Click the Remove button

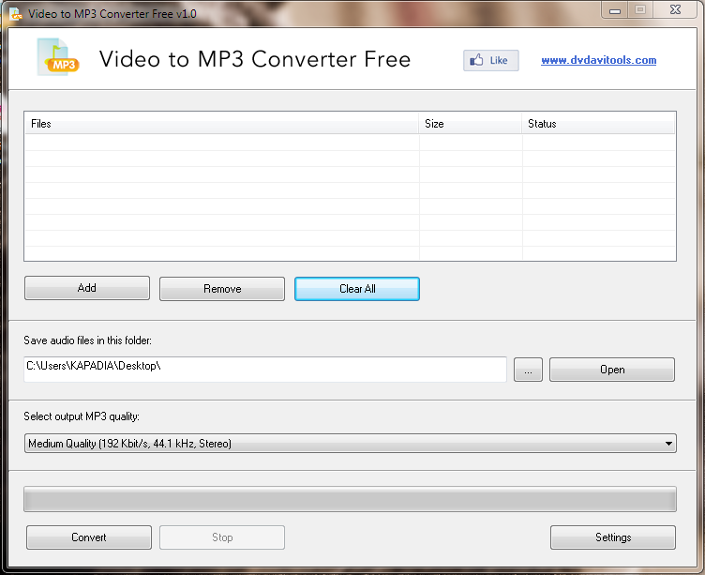click(x=222, y=289)
